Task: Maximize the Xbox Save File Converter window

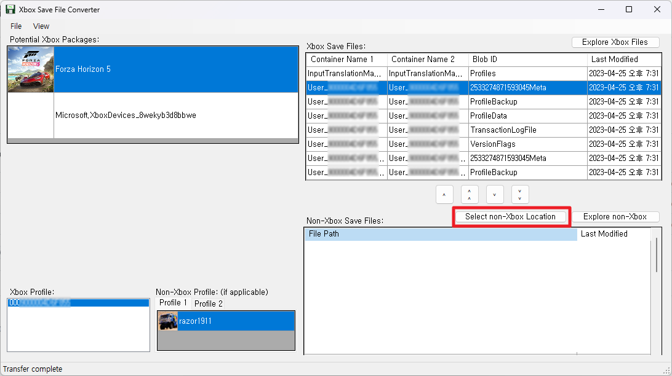Action: tap(629, 9)
